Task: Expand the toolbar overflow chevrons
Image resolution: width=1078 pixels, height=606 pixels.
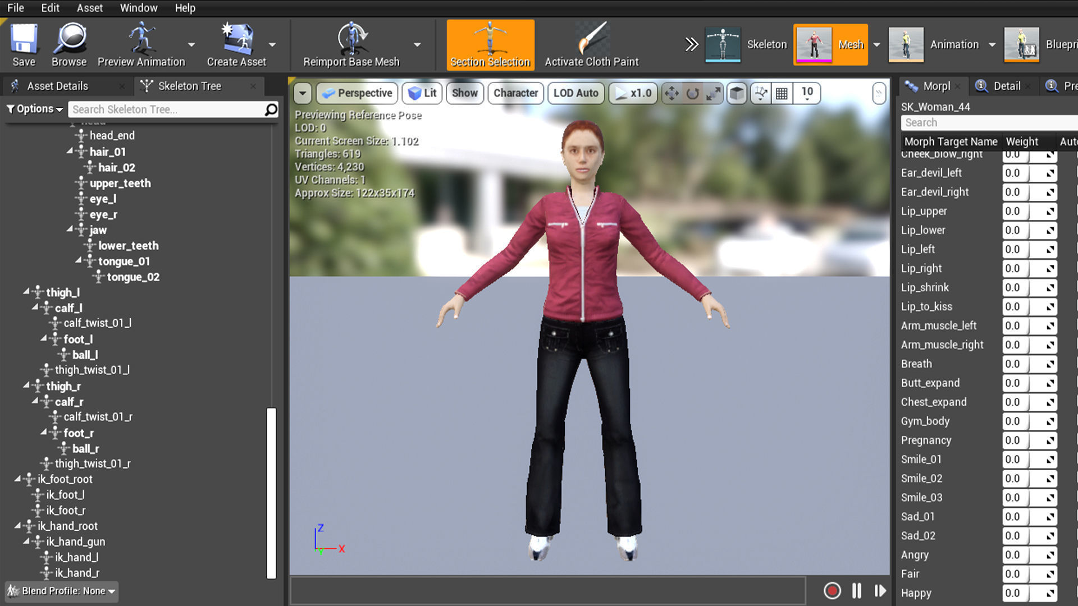Action: (692, 44)
